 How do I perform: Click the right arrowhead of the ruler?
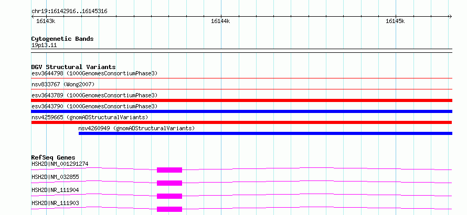point(450,16)
